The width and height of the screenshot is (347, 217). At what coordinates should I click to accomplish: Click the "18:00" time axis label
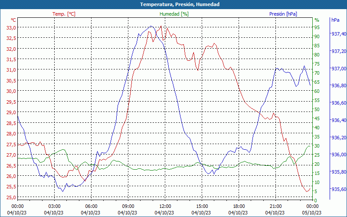[x=239, y=207]
